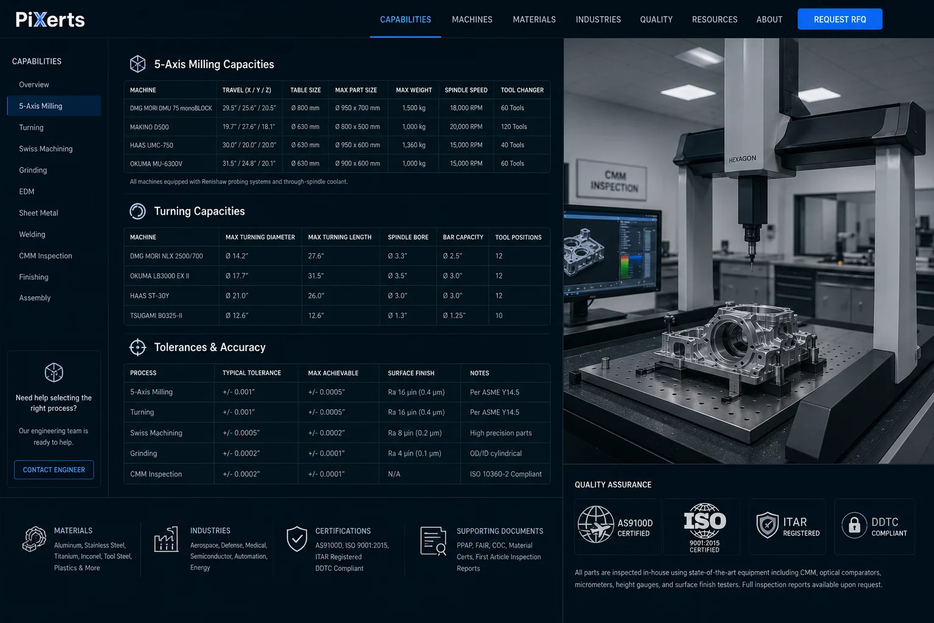Click the Quality Assurance heading

[613, 485]
